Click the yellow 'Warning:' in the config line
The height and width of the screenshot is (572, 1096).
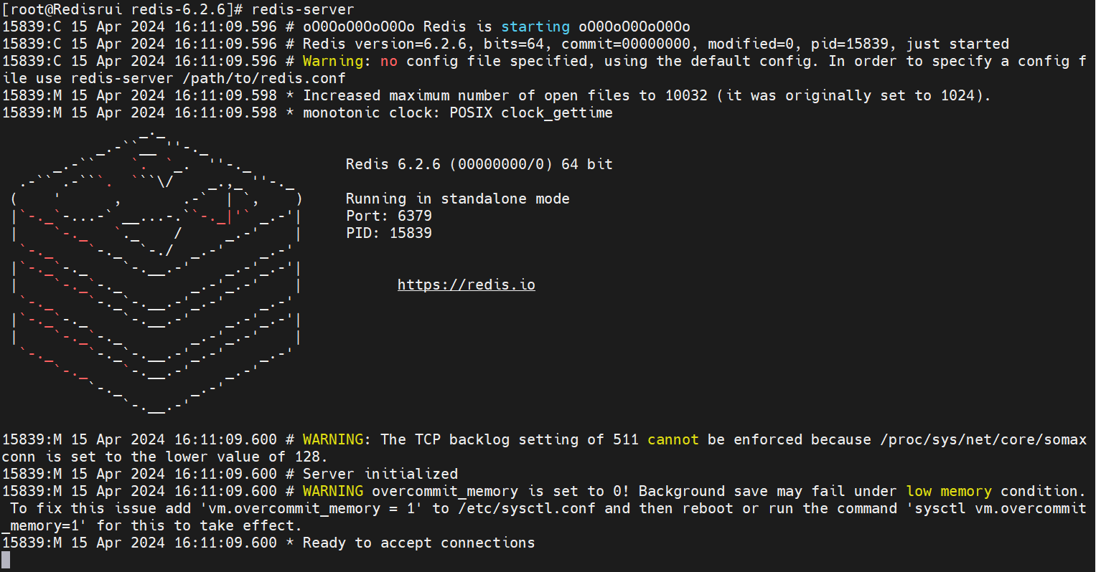[x=337, y=61]
